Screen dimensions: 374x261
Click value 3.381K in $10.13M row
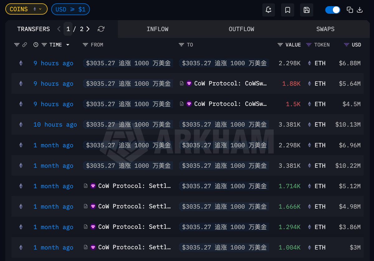[x=290, y=124]
